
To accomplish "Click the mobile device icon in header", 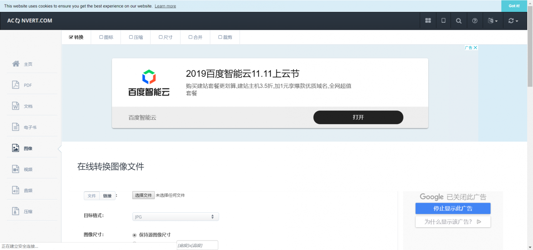I will tap(443, 21).
